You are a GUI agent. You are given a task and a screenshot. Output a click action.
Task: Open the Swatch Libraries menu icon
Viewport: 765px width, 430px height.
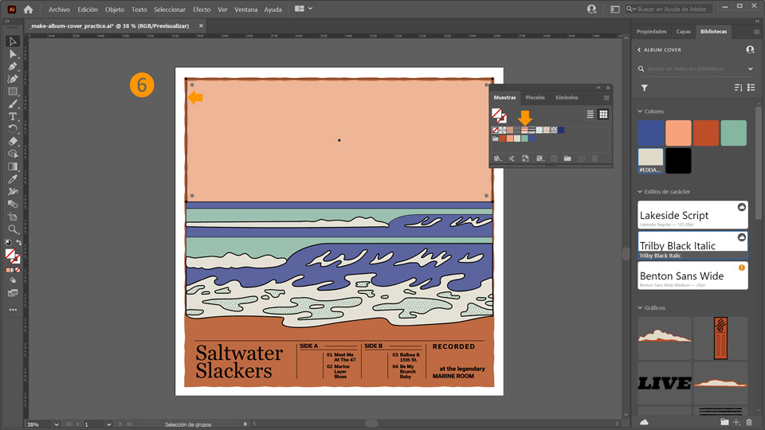(497, 158)
